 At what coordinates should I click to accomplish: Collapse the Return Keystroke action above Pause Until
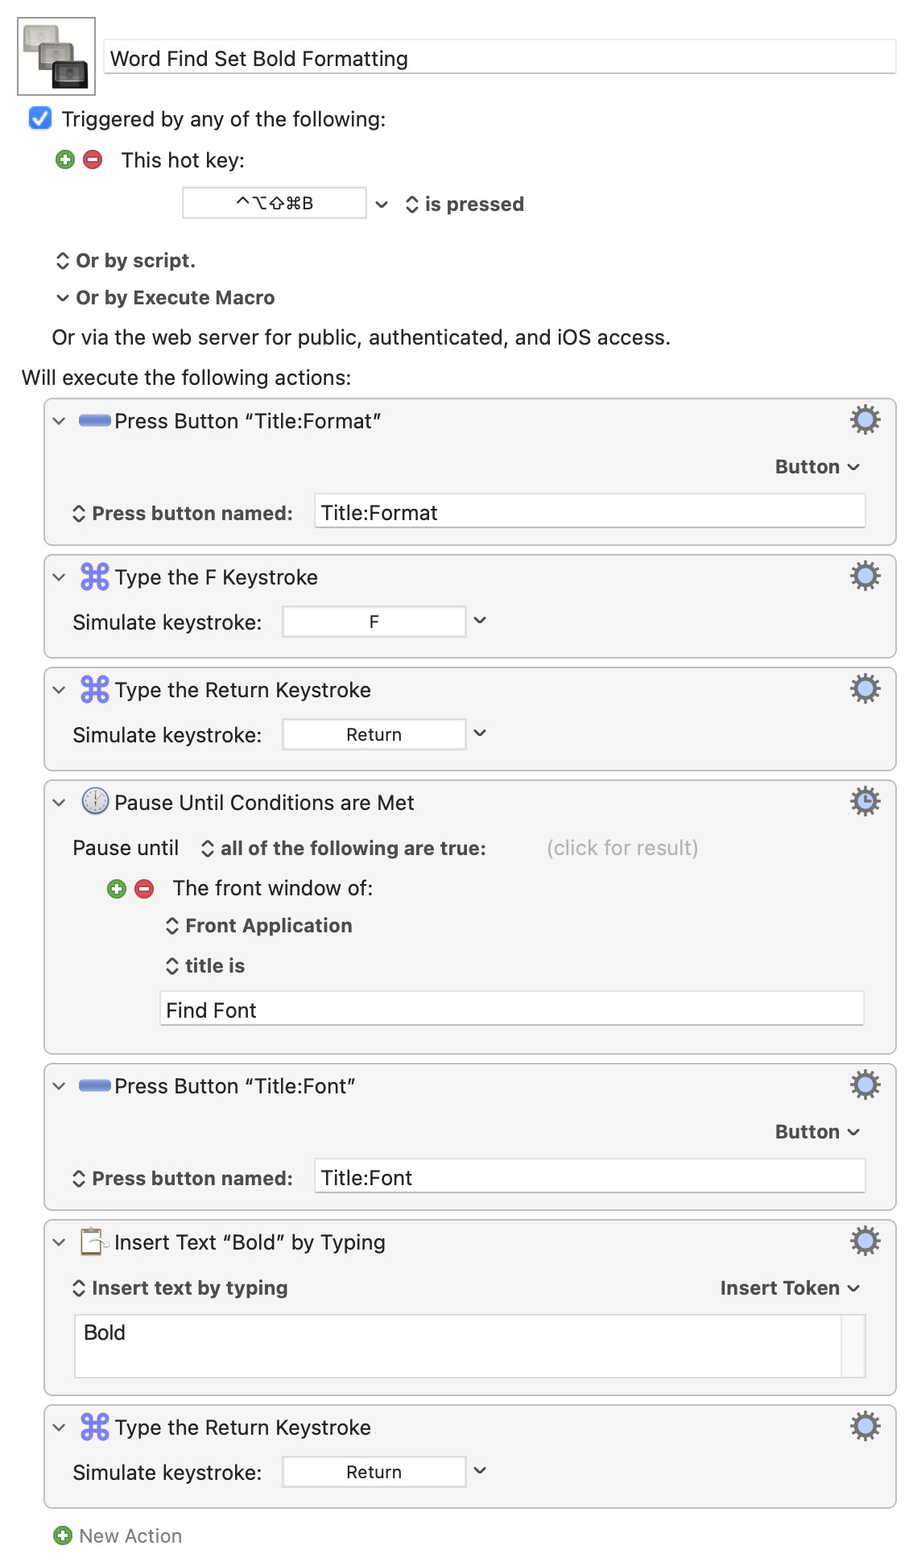tap(59, 690)
